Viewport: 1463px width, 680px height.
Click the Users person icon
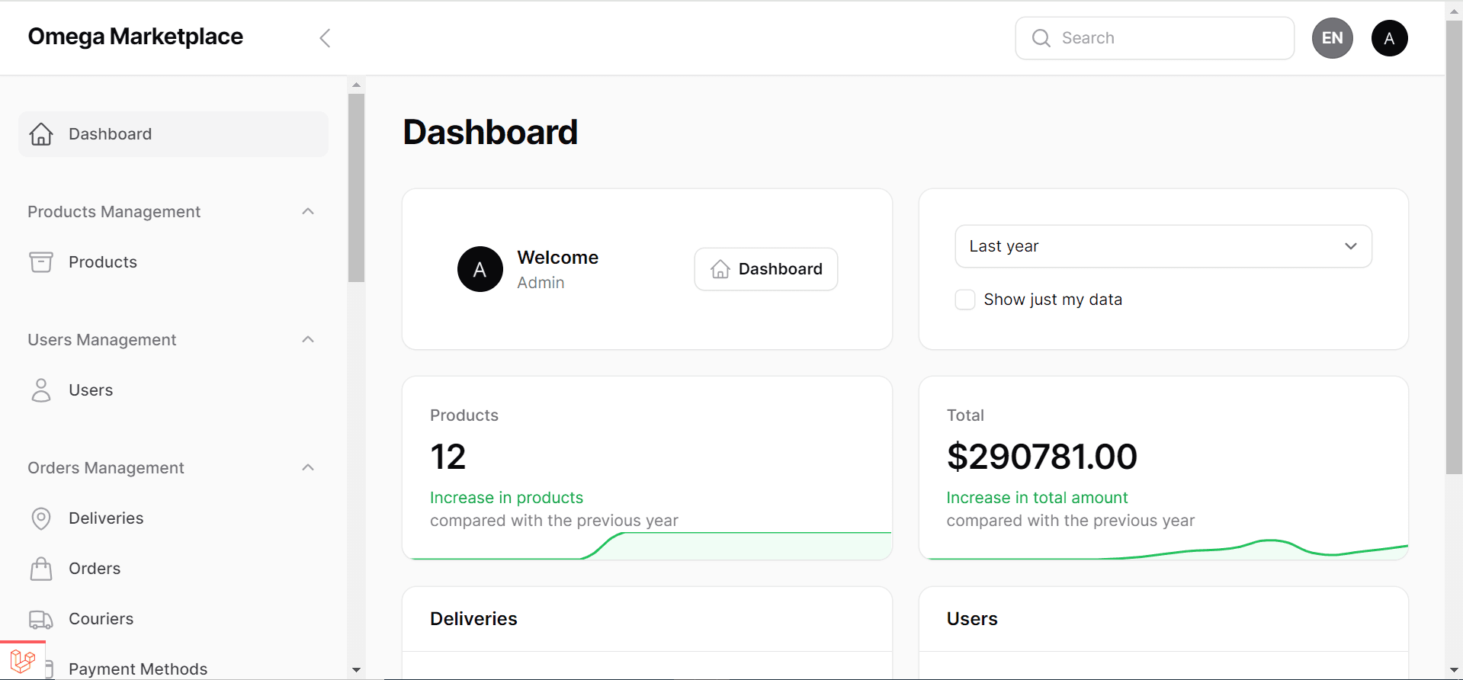(x=41, y=390)
